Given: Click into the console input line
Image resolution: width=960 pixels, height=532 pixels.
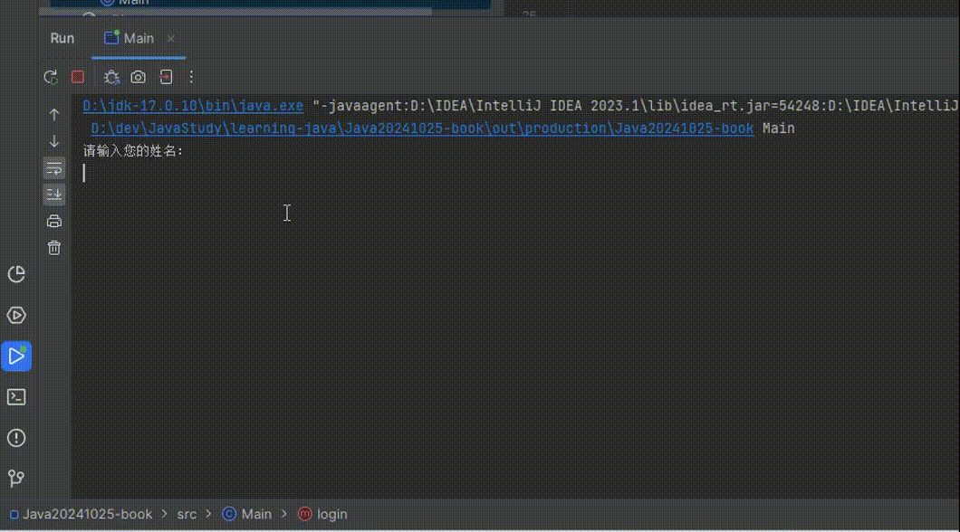Looking at the screenshot, I should tap(514, 174).
